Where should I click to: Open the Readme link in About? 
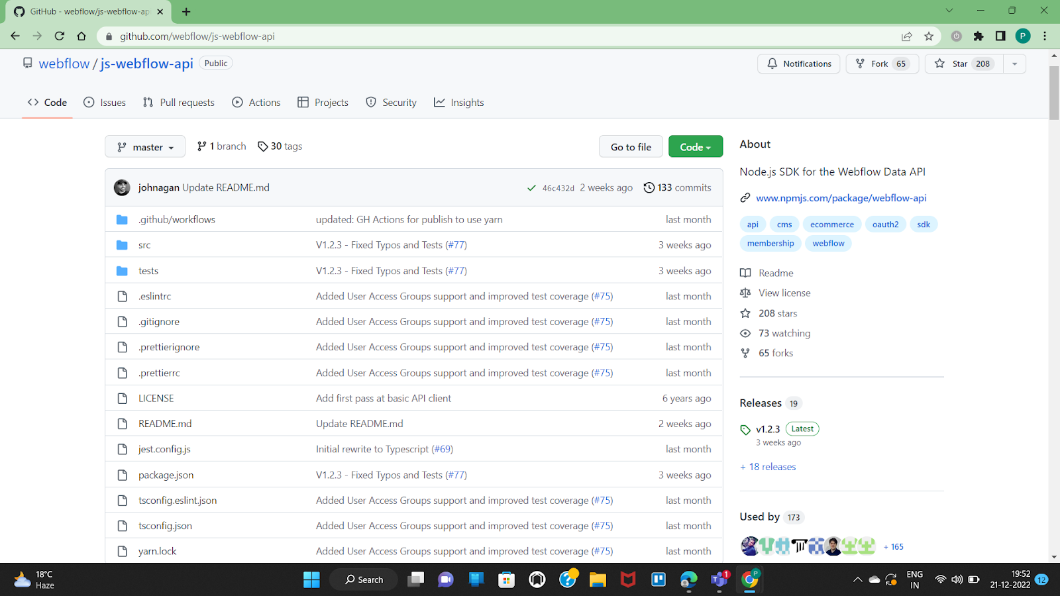tap(767, 273)
